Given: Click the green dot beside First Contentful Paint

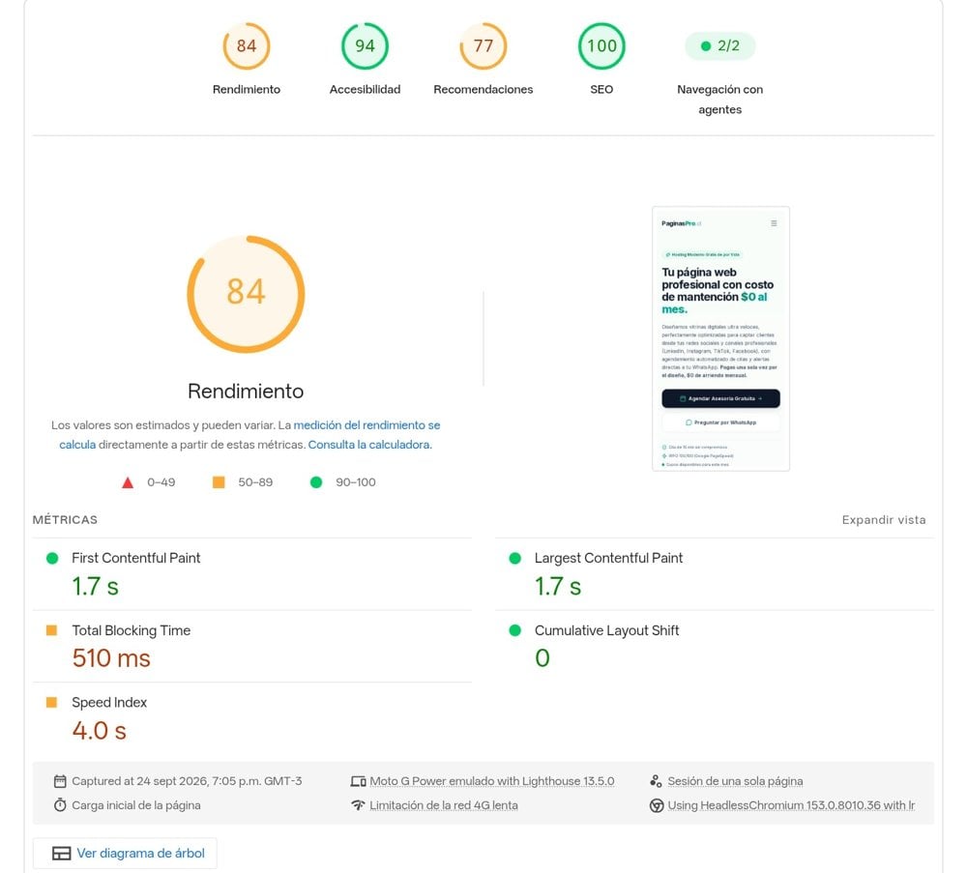Looking at the screenshot, I should (x=52, y=558).
